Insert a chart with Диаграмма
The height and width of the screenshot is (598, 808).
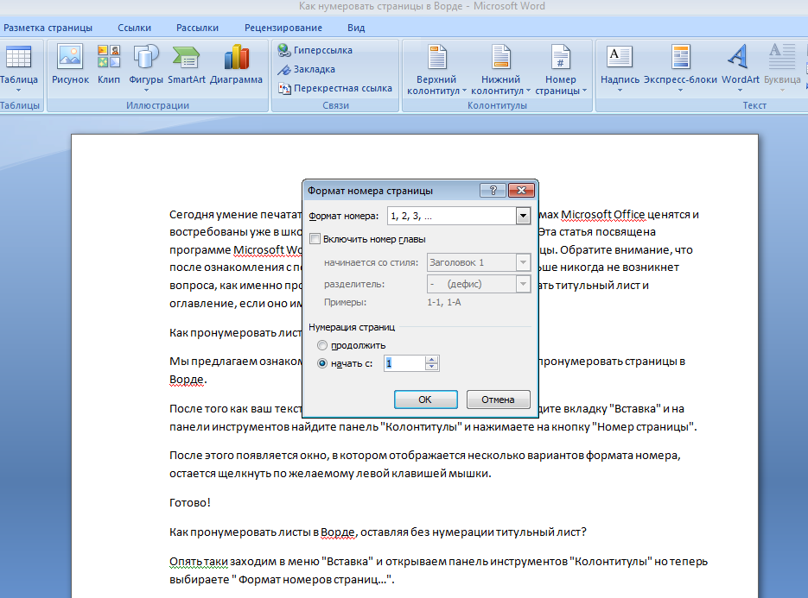236,65
